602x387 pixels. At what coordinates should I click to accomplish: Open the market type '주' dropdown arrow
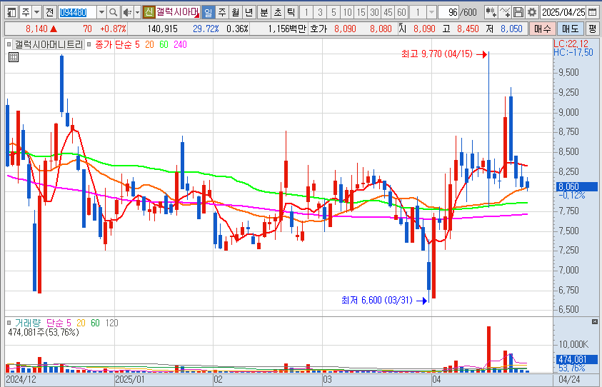37,13
